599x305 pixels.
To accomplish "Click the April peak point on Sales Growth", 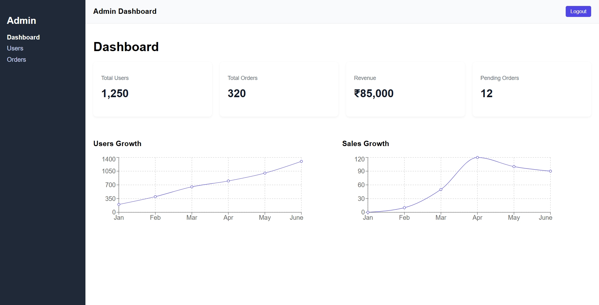I will [x=477, y=157].
